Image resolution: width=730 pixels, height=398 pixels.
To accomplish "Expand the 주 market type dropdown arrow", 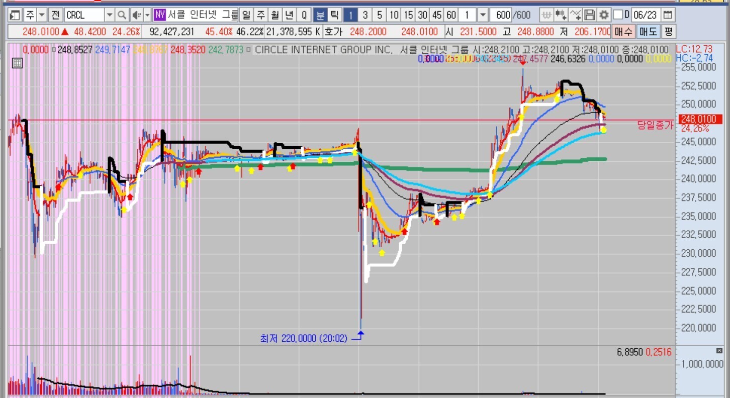I will (x=42, y=15).
